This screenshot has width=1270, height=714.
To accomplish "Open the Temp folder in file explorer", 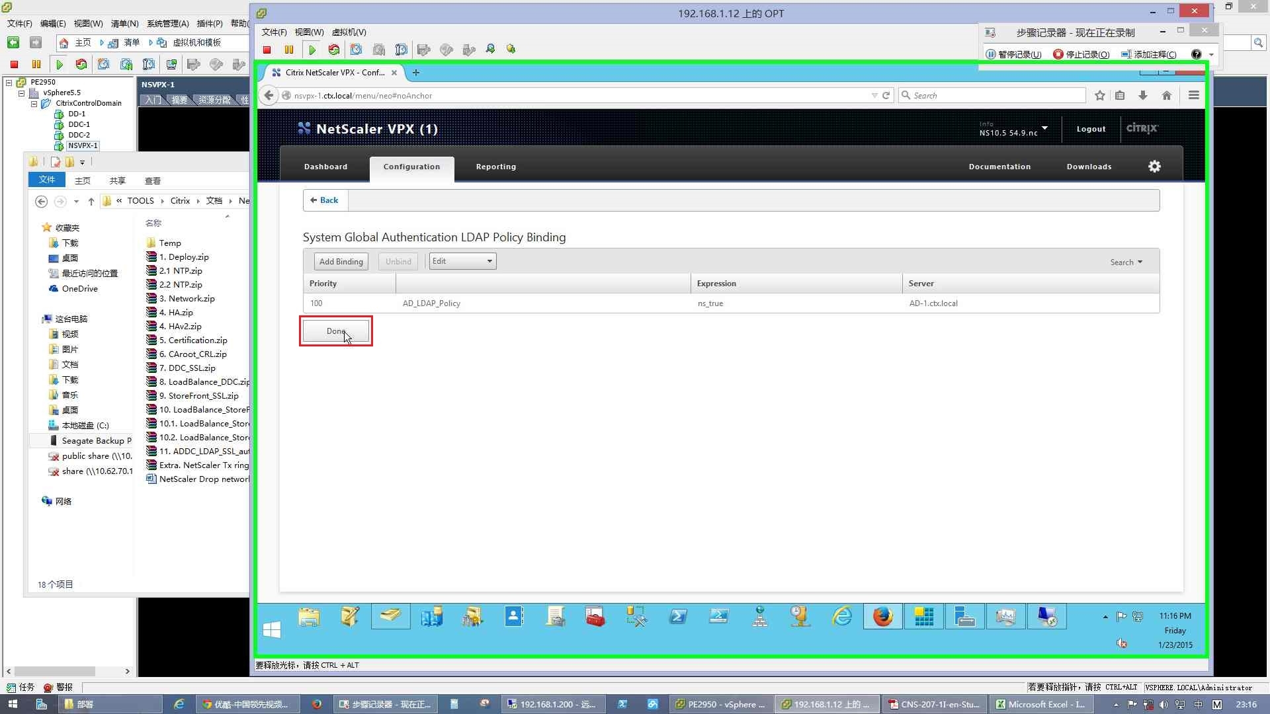I will 163,243.
